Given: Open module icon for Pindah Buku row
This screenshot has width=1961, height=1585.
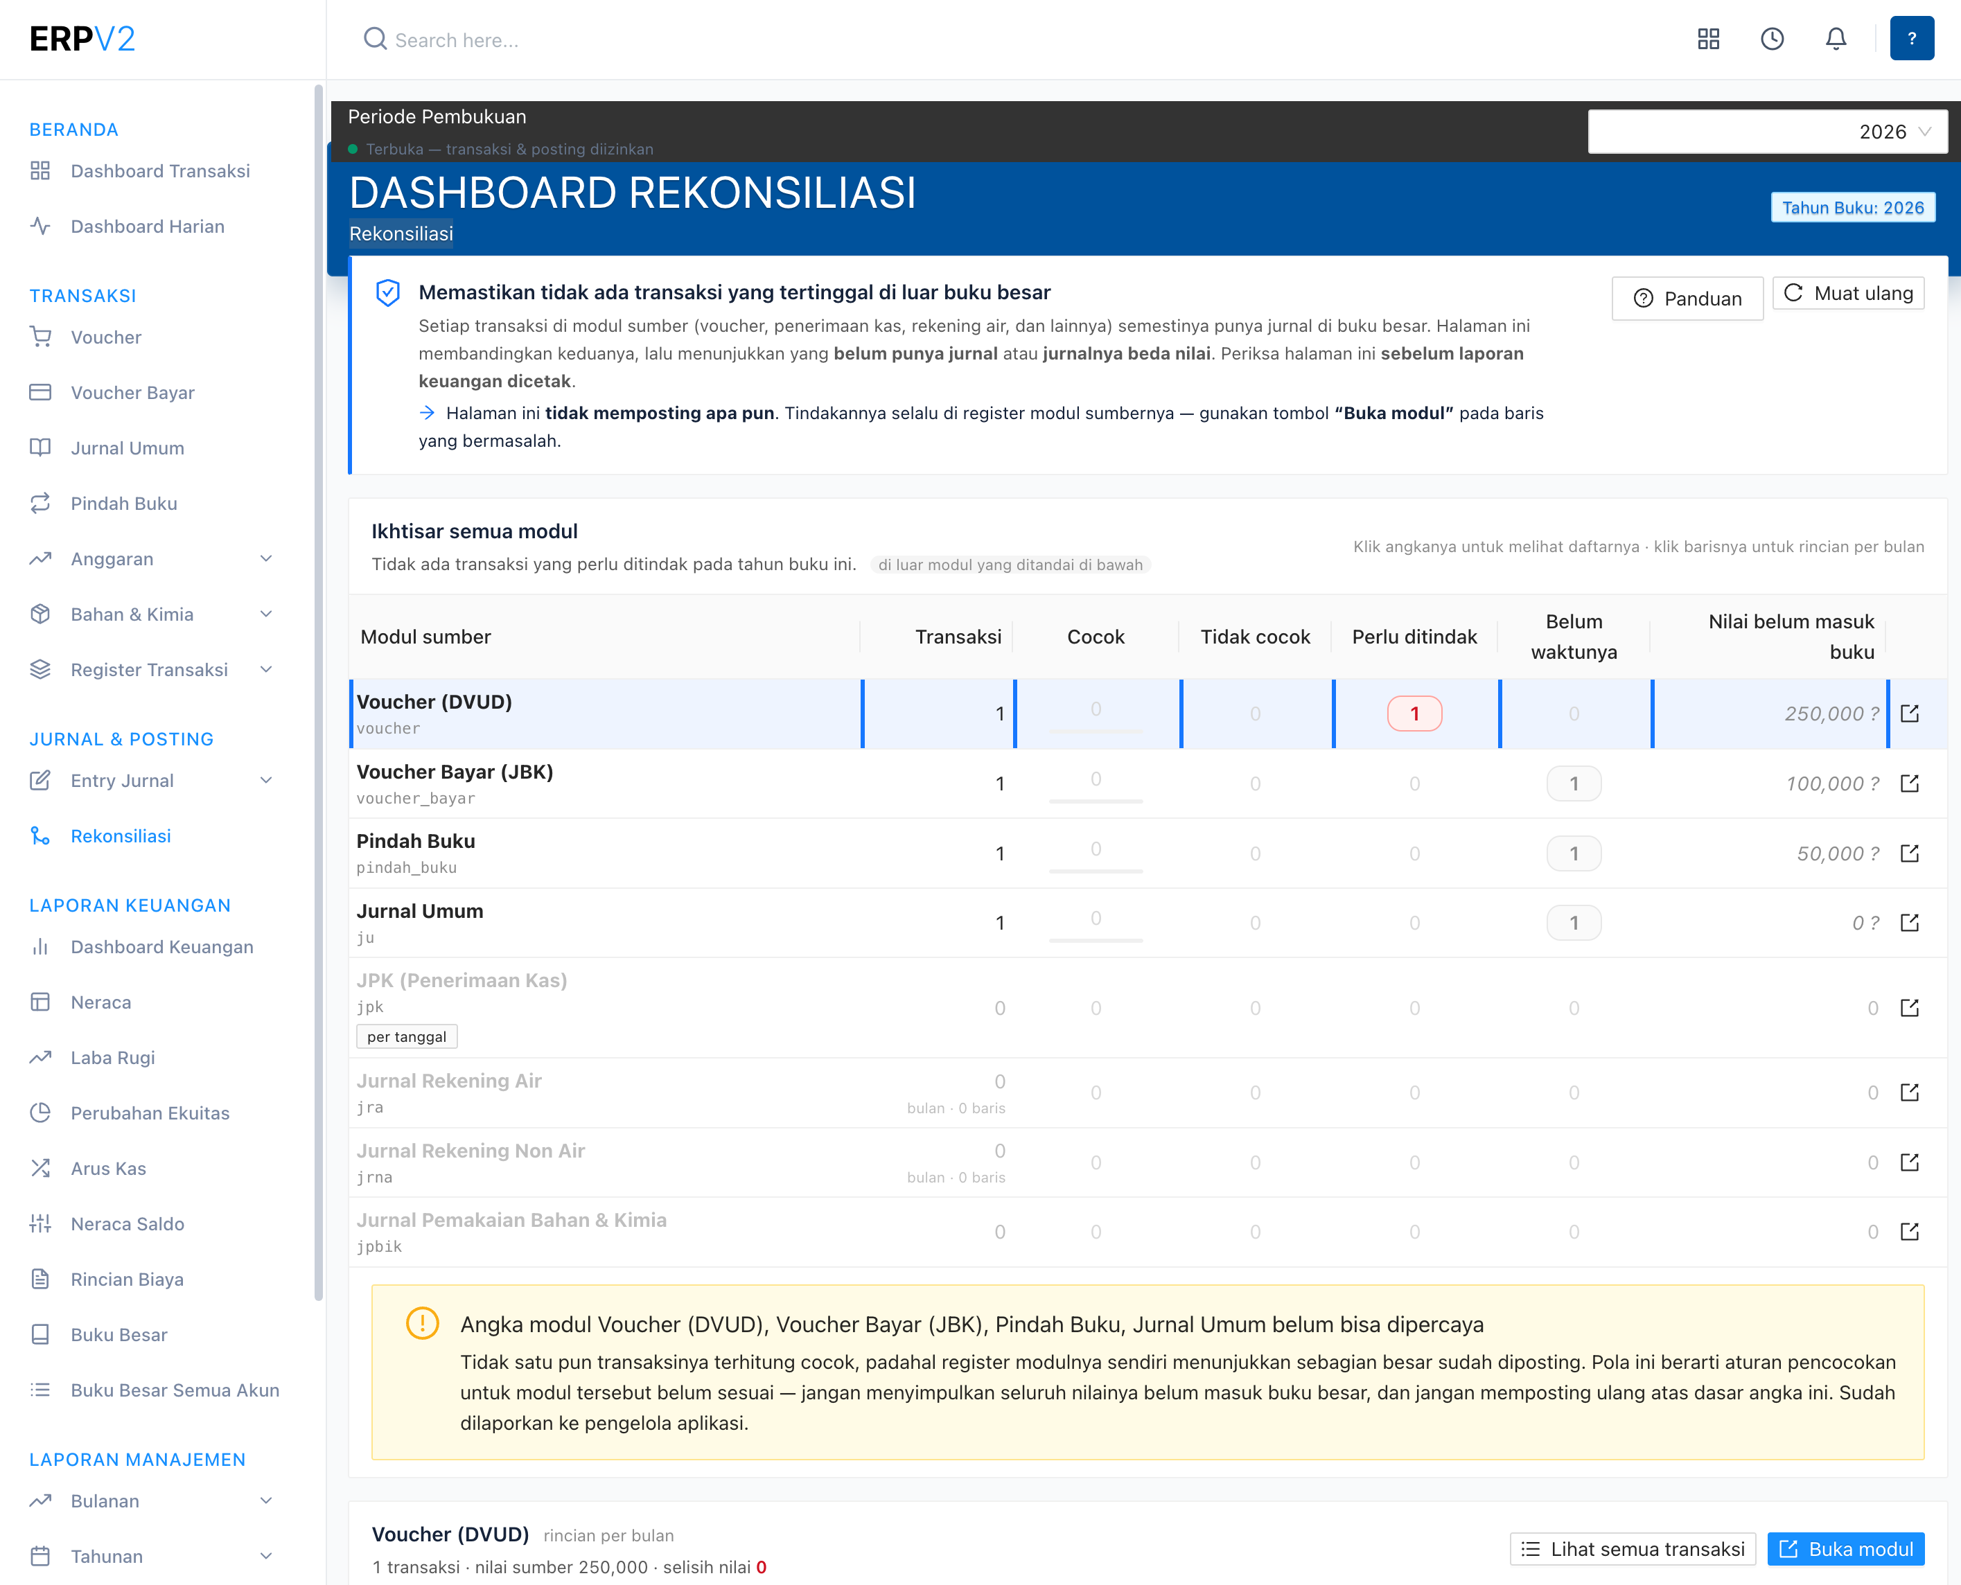Looking at the screenshot, I should (1910, 853).
